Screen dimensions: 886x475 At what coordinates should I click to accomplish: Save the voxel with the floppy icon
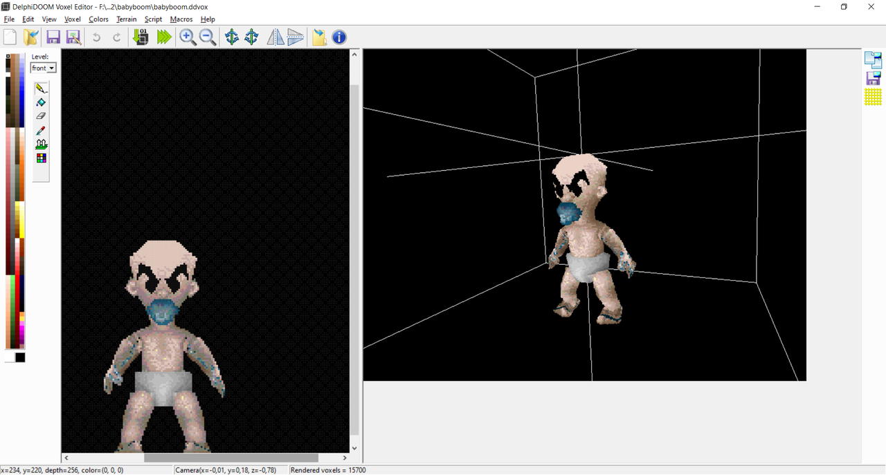click(x=53, y=37)
